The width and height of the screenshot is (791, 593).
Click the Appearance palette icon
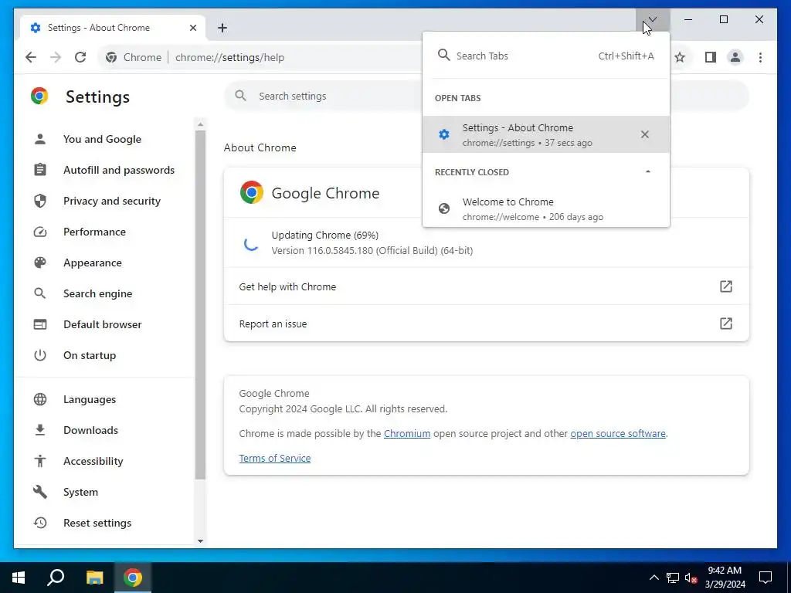coord(40,263)
